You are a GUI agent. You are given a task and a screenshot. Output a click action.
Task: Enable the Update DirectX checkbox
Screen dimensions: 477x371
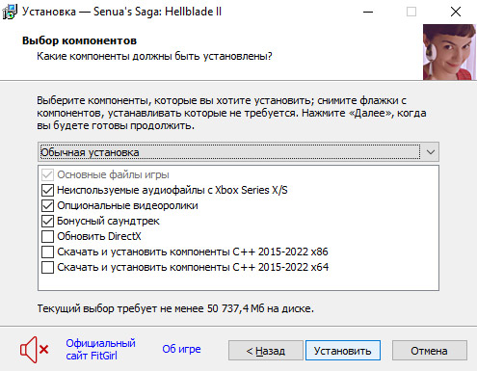coord(47,236)
